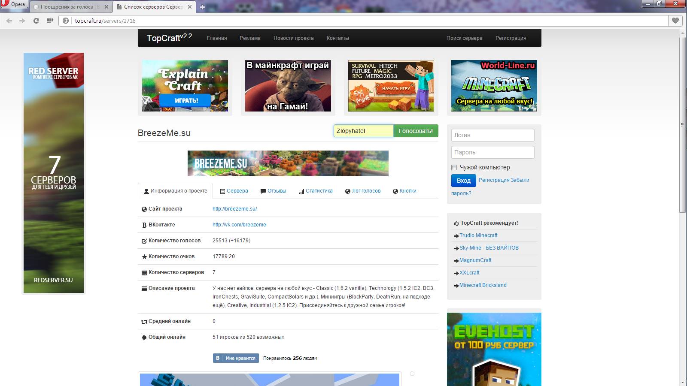
Task: Click the 'Количество серверов' row label
Action: tap(176, 272)
